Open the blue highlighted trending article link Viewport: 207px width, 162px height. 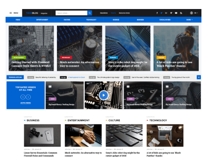(x=76, y=77)
